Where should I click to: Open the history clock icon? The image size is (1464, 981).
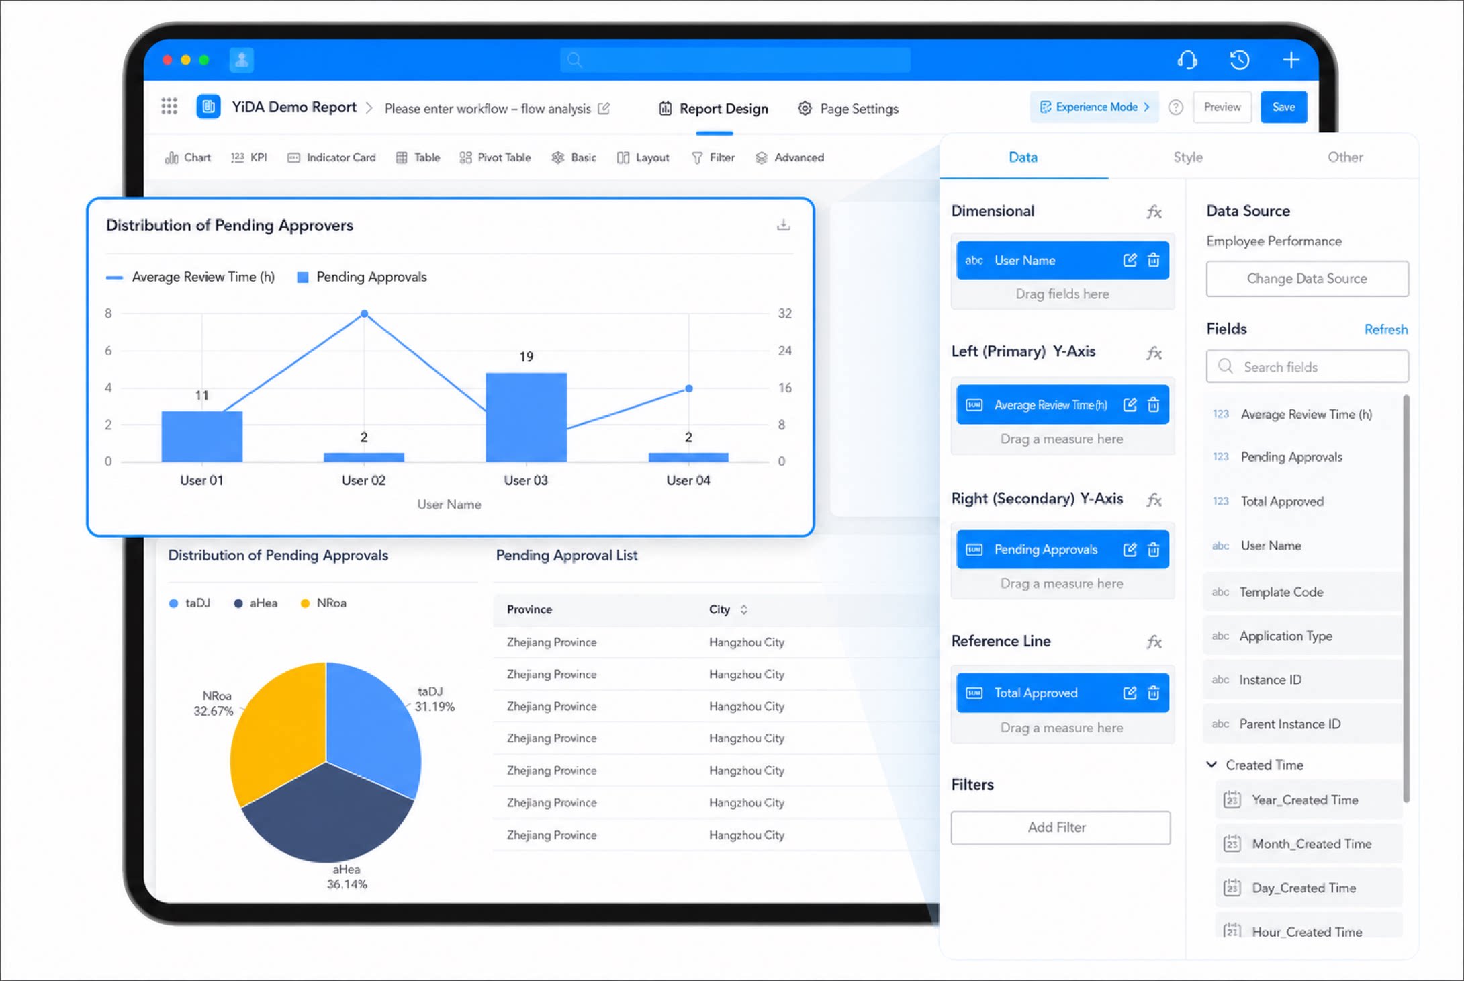coord(1239,60)
